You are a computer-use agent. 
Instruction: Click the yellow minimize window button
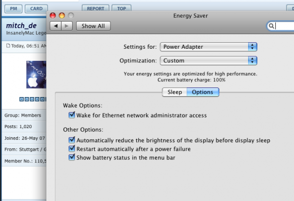(62, 16)
